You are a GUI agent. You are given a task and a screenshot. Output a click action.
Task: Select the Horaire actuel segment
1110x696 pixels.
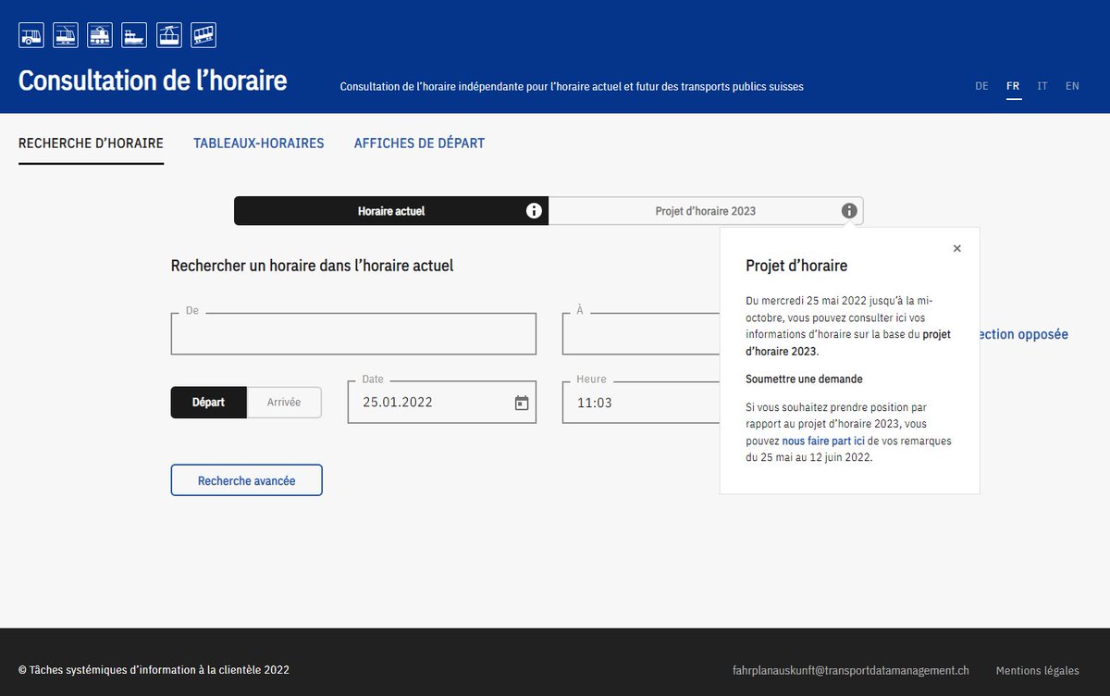391,211
